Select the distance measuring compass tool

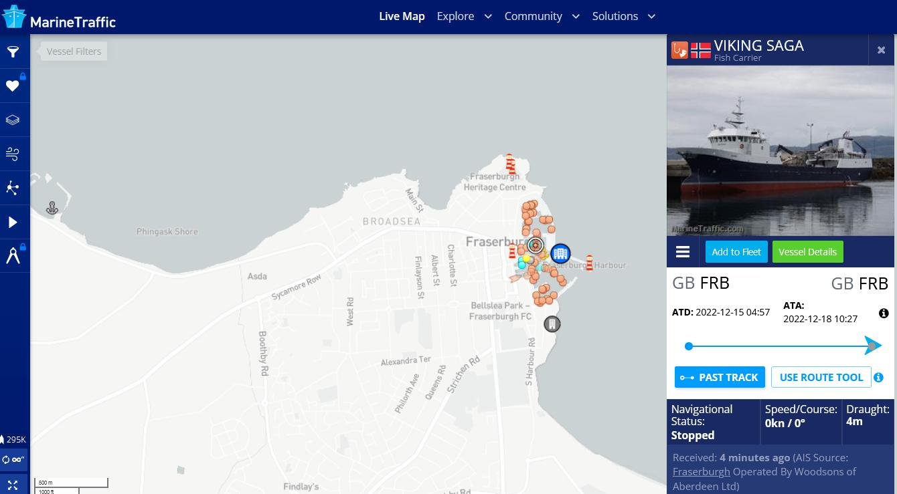(x=13, y=256)
